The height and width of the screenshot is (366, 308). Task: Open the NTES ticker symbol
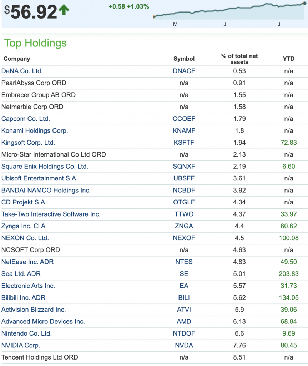point(184,262)
